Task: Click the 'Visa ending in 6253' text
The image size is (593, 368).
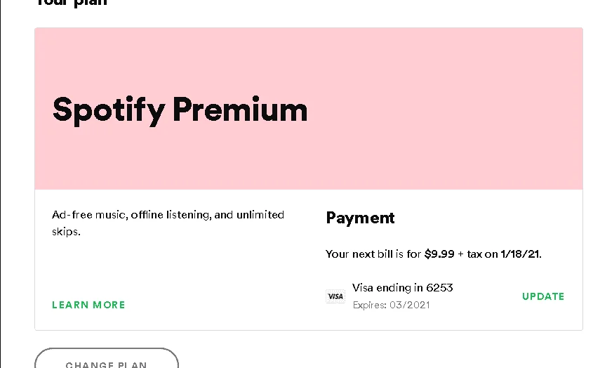Action: pos(402,288)
